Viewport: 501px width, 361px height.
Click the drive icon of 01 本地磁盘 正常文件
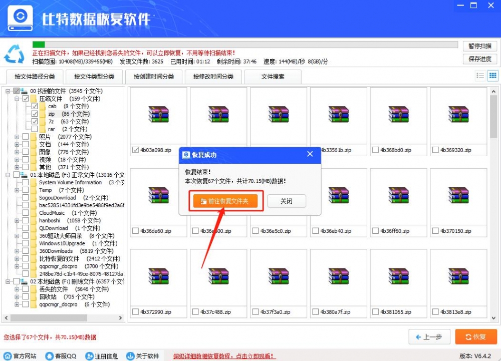coord(24,175)
